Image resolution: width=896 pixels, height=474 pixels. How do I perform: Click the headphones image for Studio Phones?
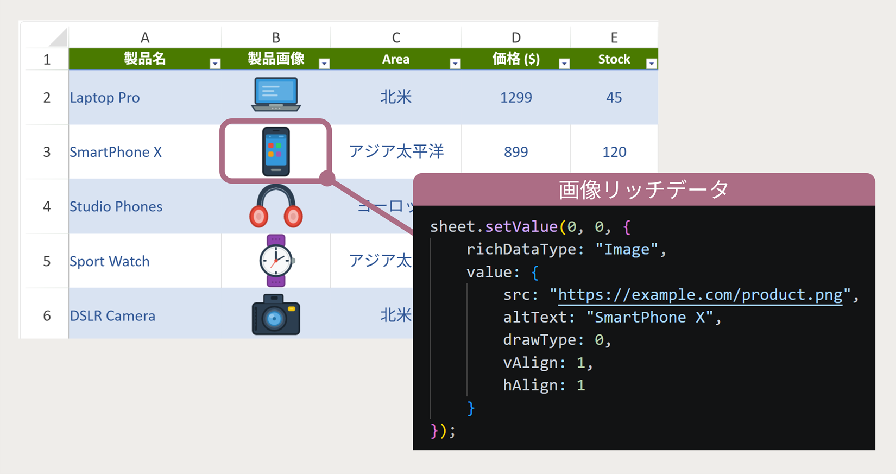pos(276,206)
